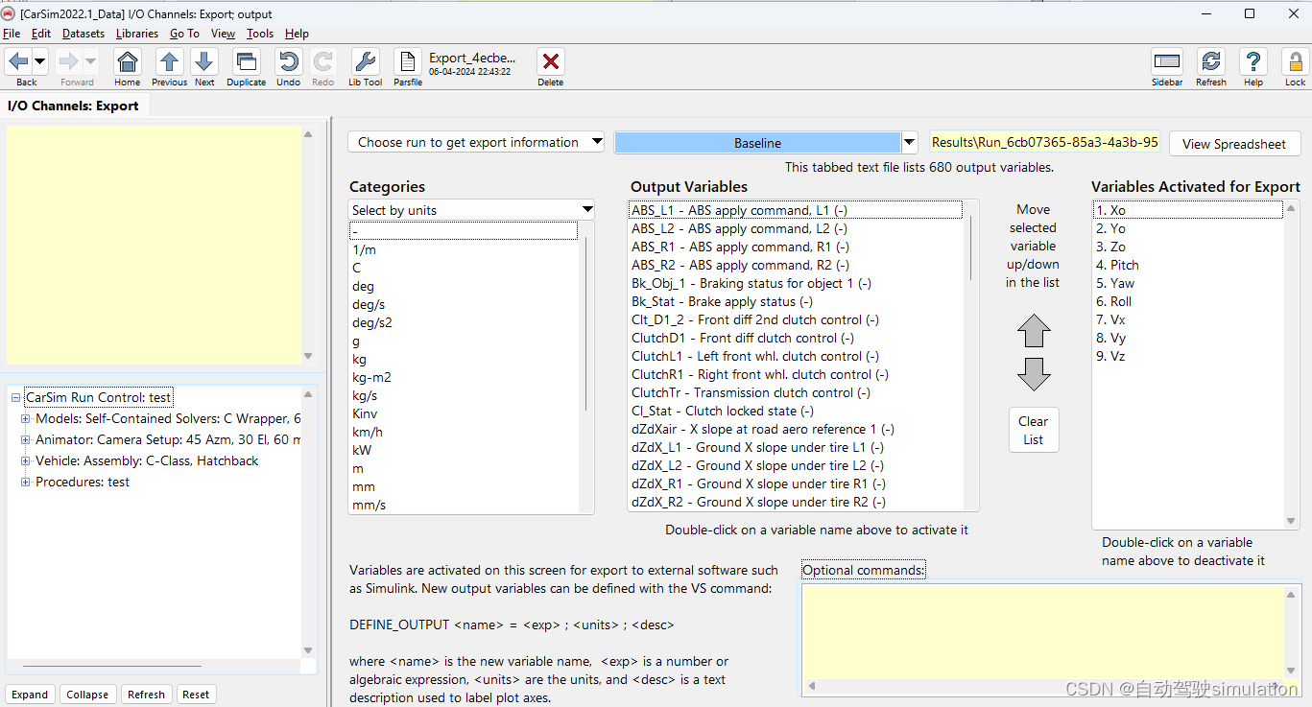This screenshot has height=707, width=1312.
Task: Open the Edit menu
Action: click(x=41, y=34)
